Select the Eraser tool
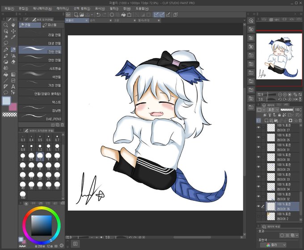304x250 pixels. 13,62
